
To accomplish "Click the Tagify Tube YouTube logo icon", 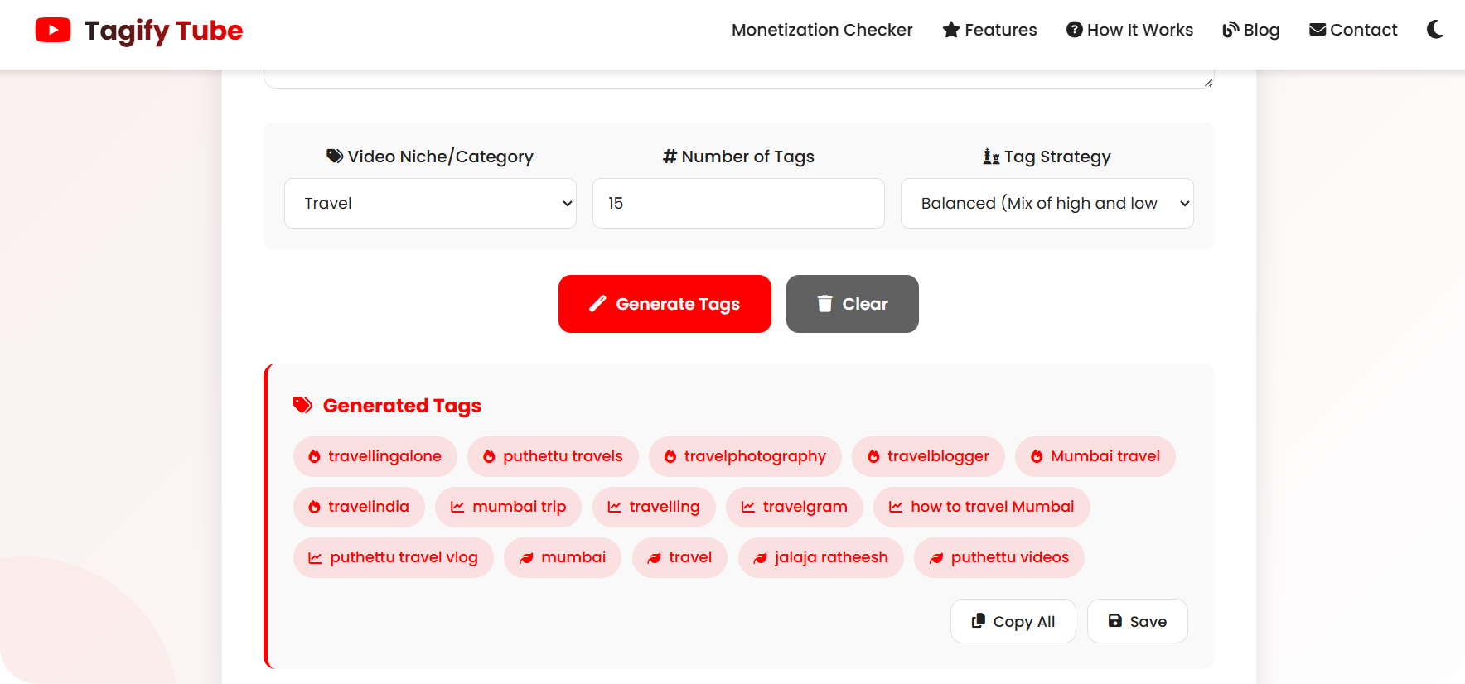I will (x=53, y=31).
